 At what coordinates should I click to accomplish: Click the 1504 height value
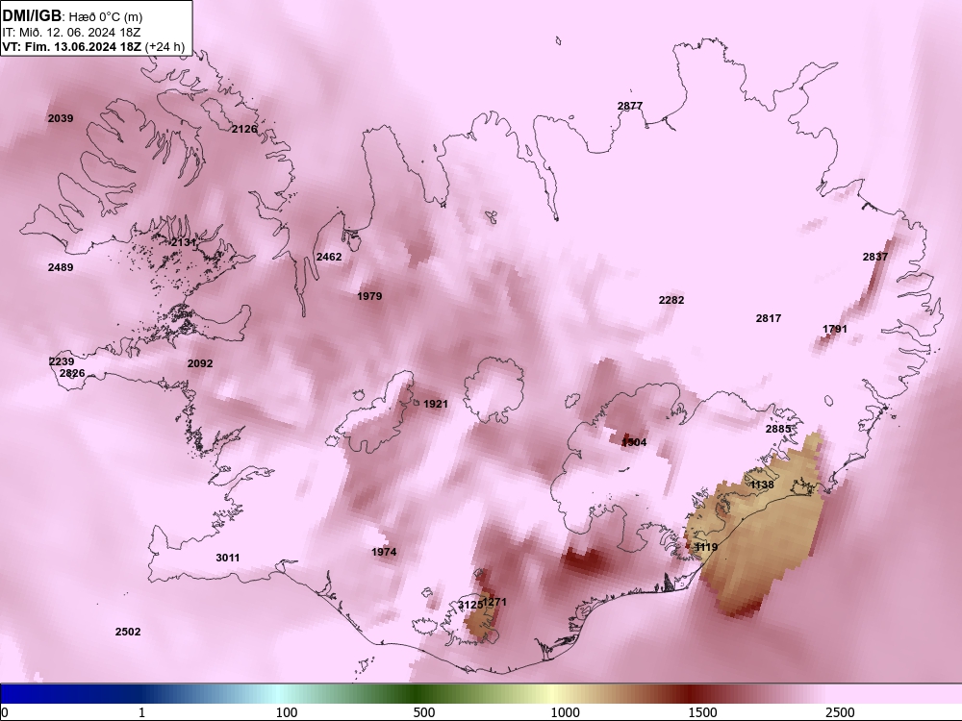point(634,442)
